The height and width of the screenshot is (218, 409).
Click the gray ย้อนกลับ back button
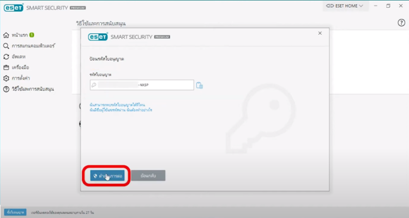coord(148,175)
